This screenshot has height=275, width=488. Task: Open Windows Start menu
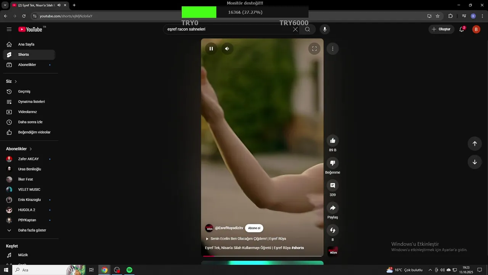6,270
